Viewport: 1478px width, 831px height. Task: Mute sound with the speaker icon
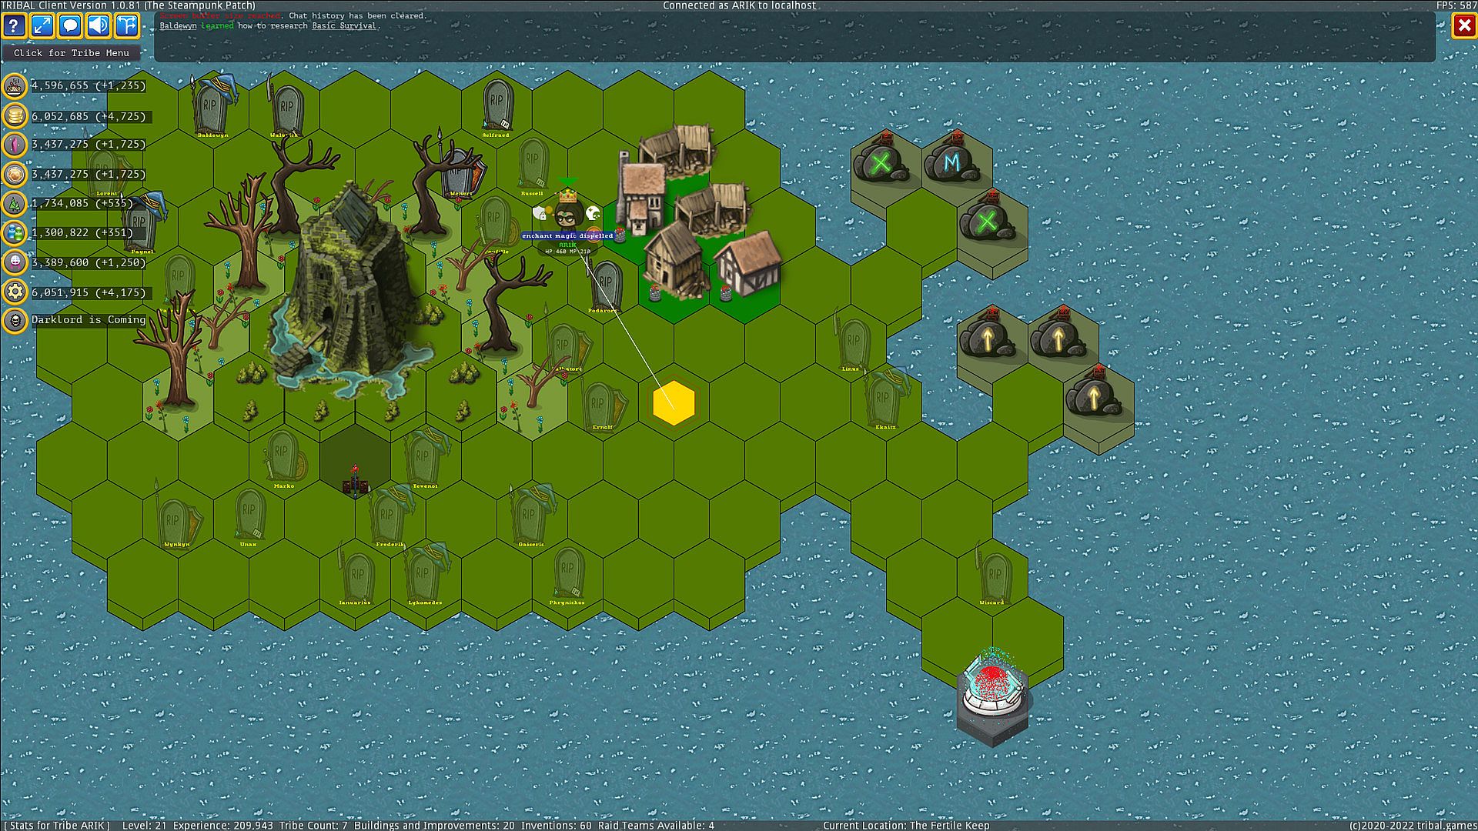[x=99, y=25]
